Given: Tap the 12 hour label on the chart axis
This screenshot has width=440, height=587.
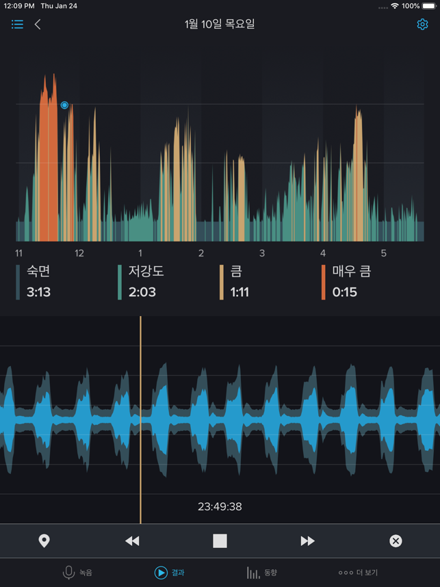Looking at the screenshot, I should pyautogui.click(x=79, y=253).
